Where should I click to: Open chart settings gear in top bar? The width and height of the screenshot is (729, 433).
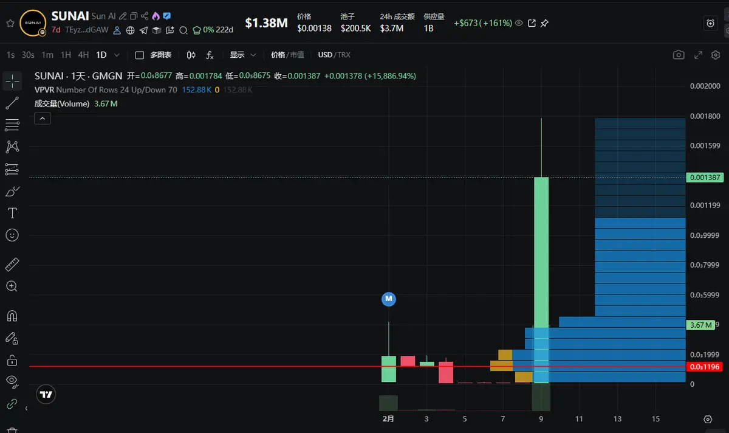(716, 55)
